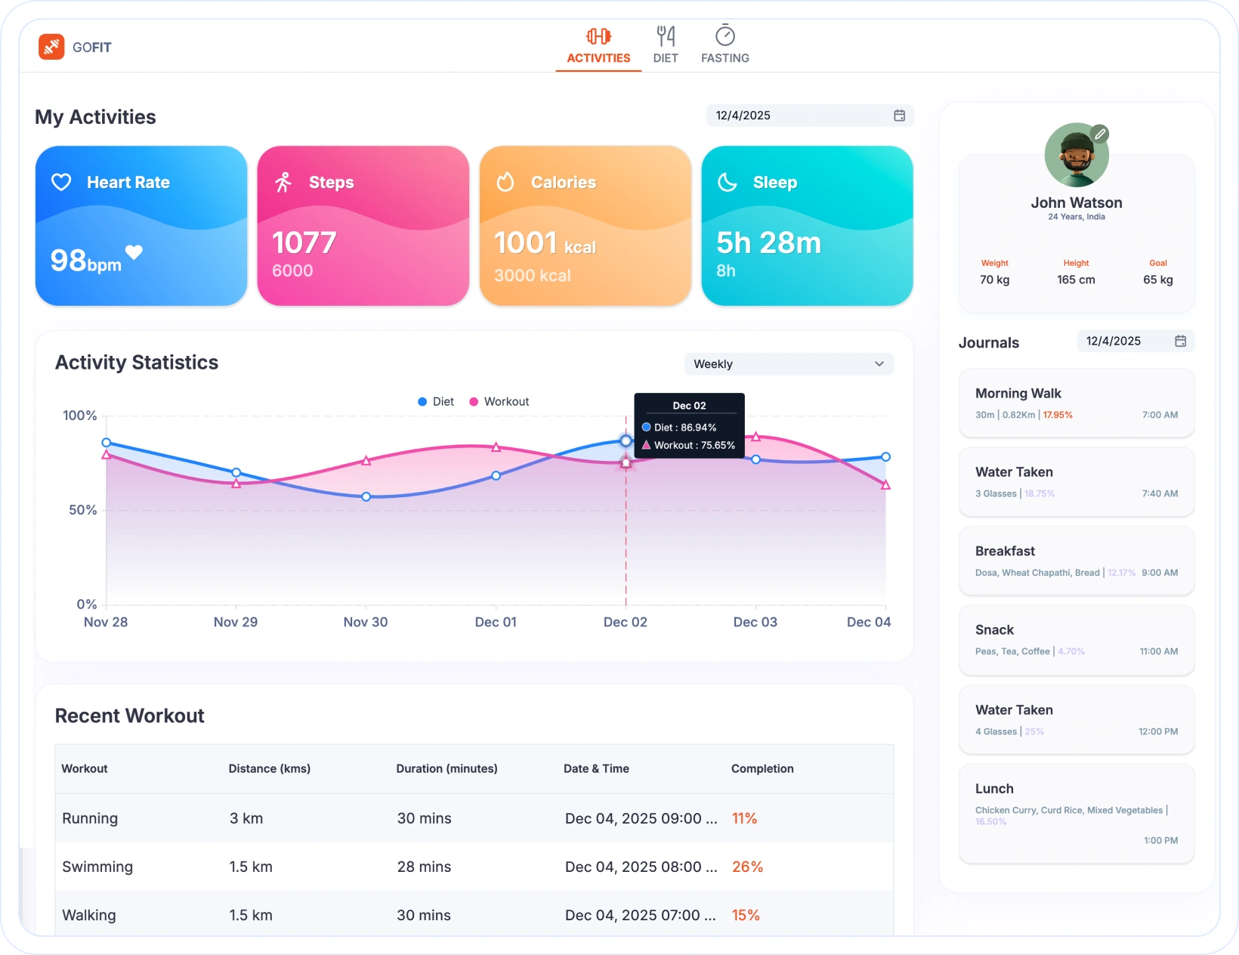Click the moon icon on Sleep card
The width and height of the screenshot is (1239, 955).
tap(727, 182)
